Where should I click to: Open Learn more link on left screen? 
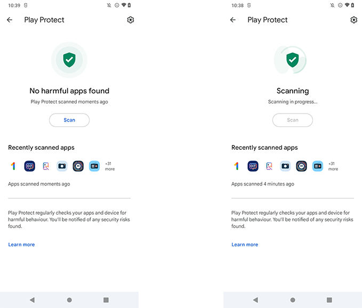[x=21, y=245]
